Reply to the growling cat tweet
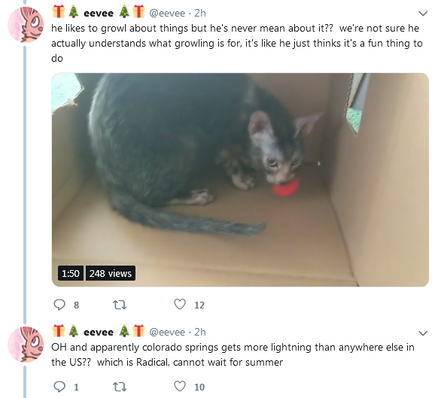 click(x=59, y=305)
